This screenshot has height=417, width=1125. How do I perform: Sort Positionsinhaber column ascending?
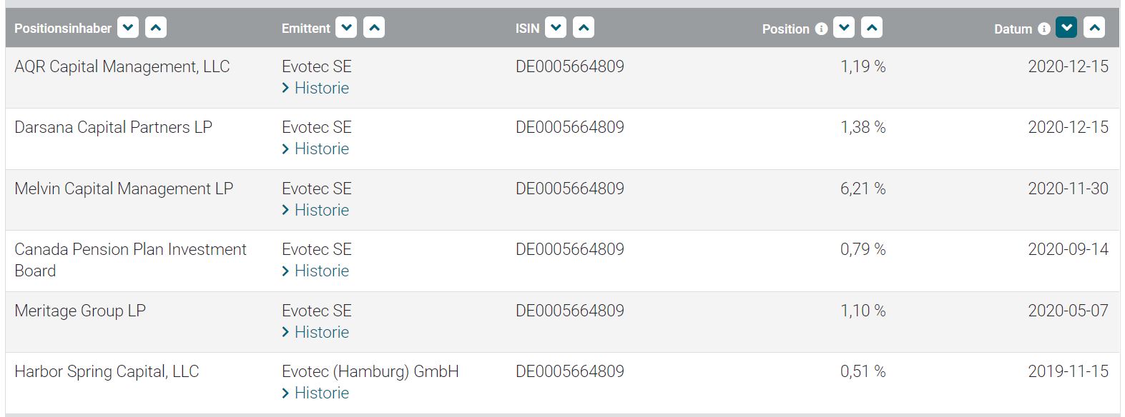(x=155, y=28)
